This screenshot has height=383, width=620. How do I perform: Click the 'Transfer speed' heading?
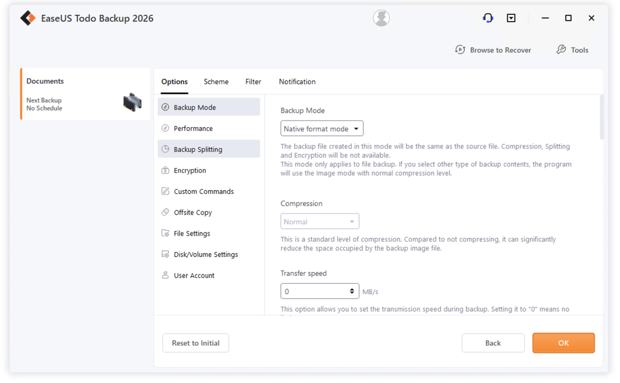[x=304, y=273]
